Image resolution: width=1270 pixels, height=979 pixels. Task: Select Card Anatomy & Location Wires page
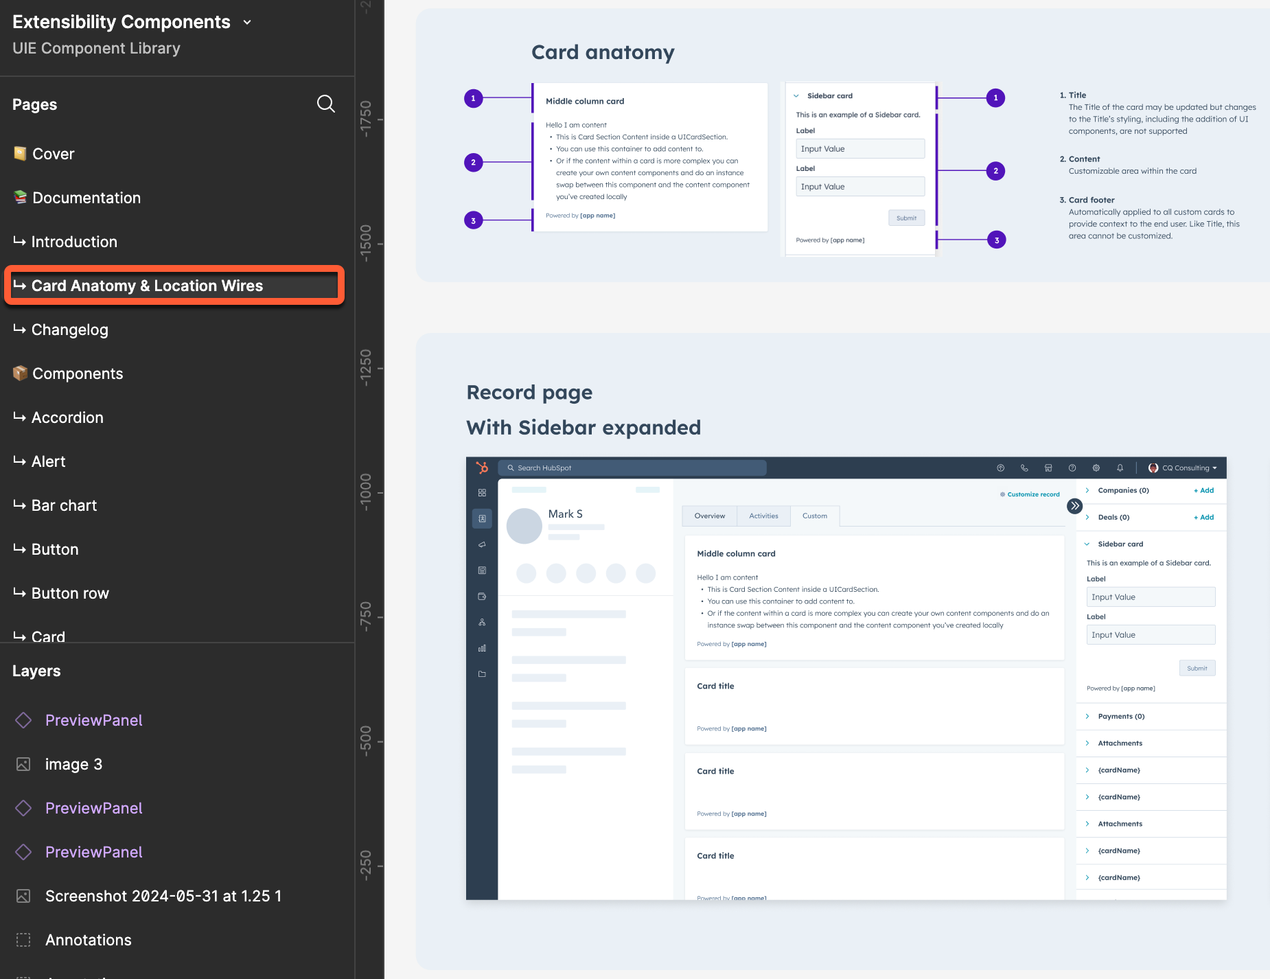click(x=174, y=286)
